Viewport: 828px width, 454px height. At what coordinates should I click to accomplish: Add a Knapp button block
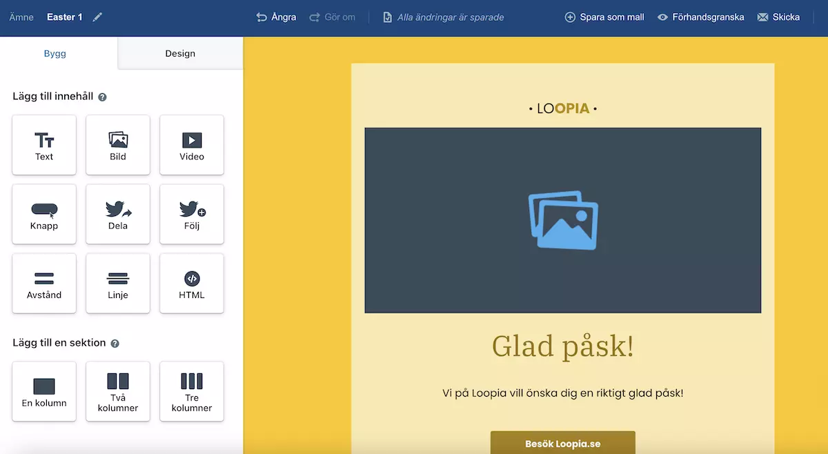pyautogui.click(x=44, y=214)
